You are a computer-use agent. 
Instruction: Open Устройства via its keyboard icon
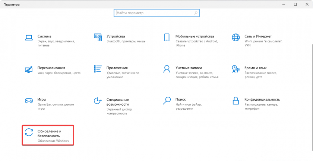tap(98, 38)
